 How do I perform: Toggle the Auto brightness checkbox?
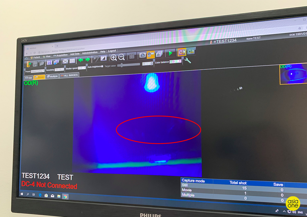pos(102,66)
